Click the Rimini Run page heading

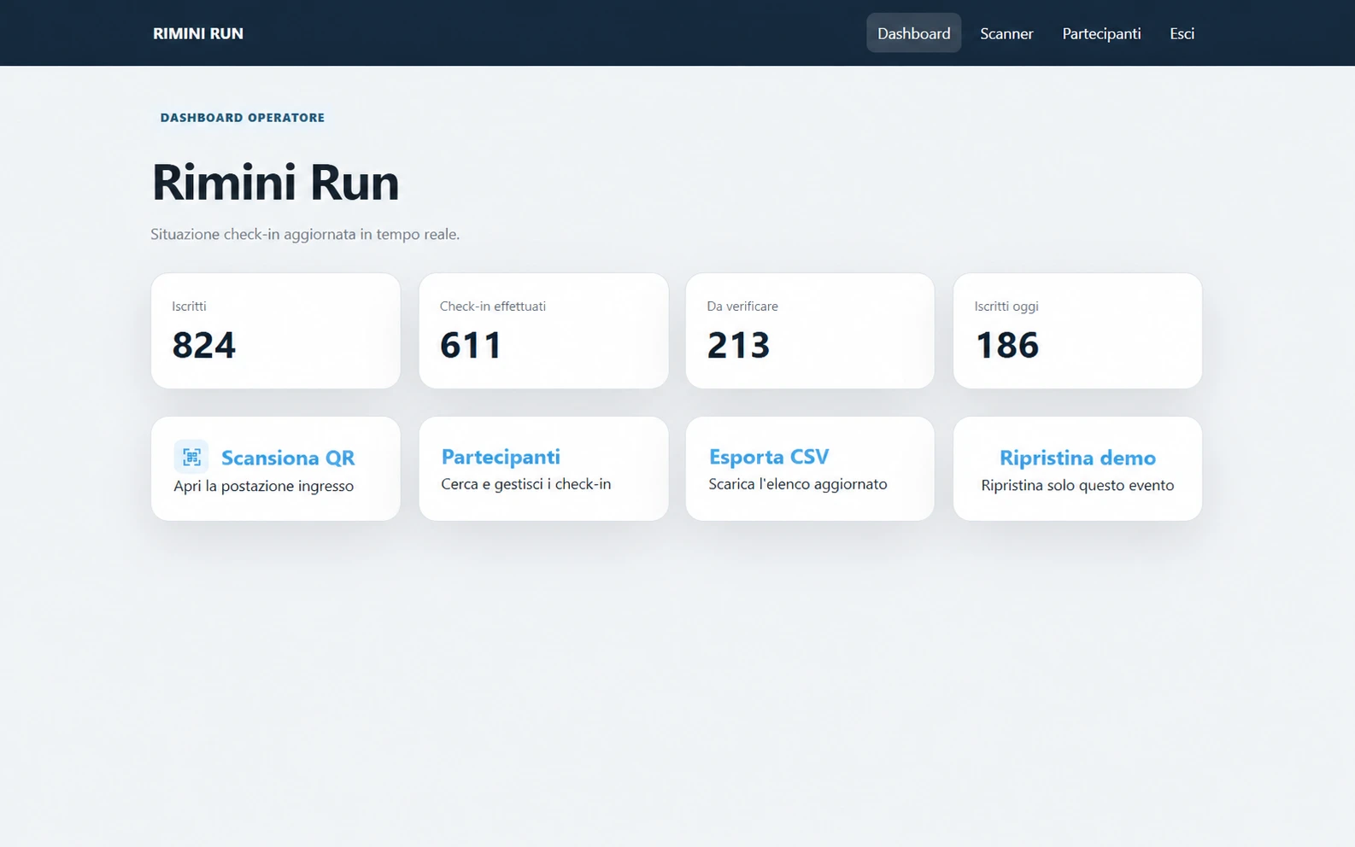(275, 182)
